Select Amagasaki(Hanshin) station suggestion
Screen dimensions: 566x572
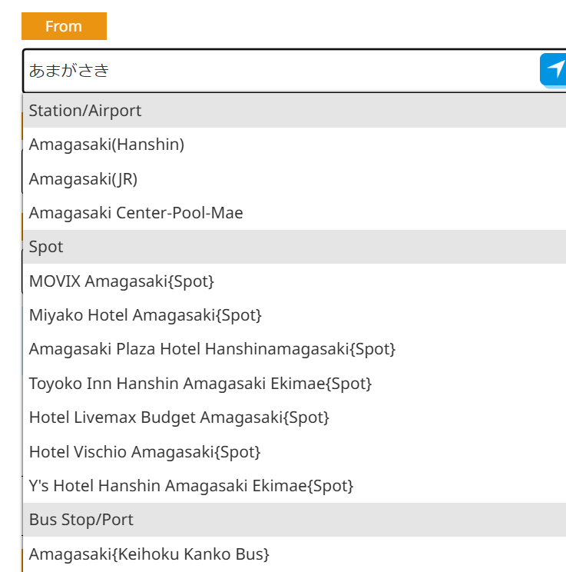(107, 145)
